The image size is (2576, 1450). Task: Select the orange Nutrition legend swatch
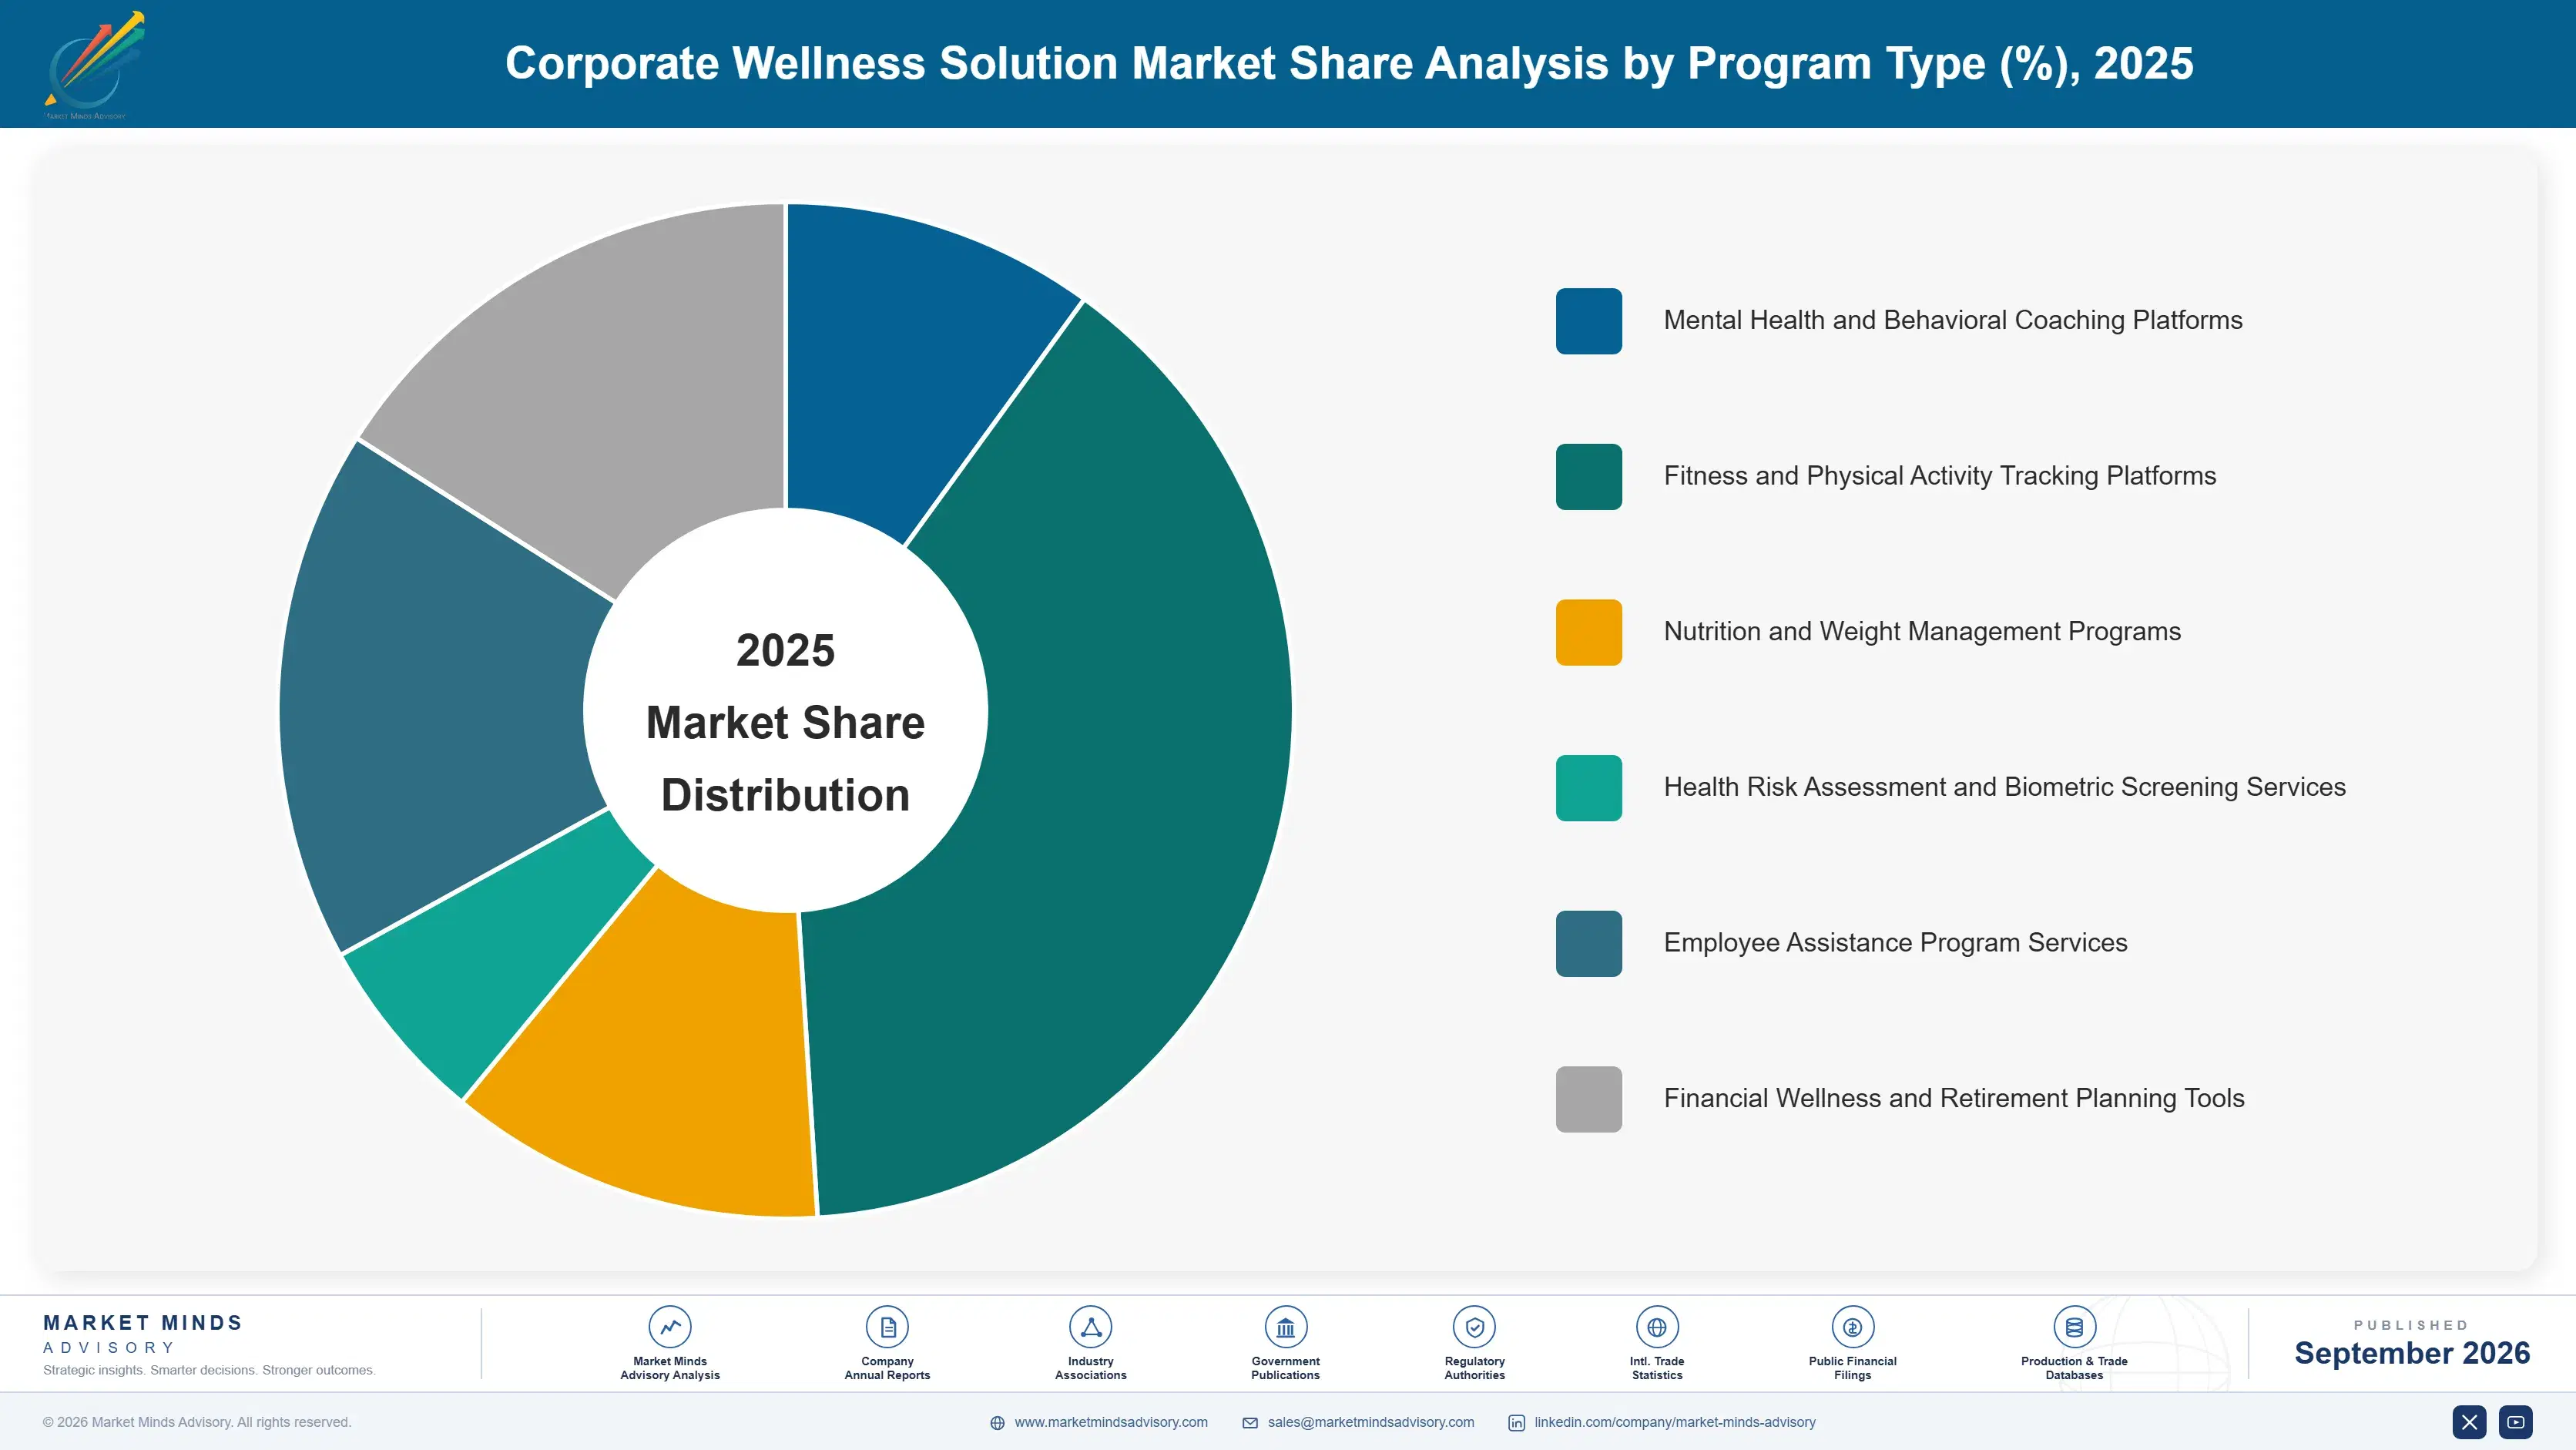[x=1588, y=632]
